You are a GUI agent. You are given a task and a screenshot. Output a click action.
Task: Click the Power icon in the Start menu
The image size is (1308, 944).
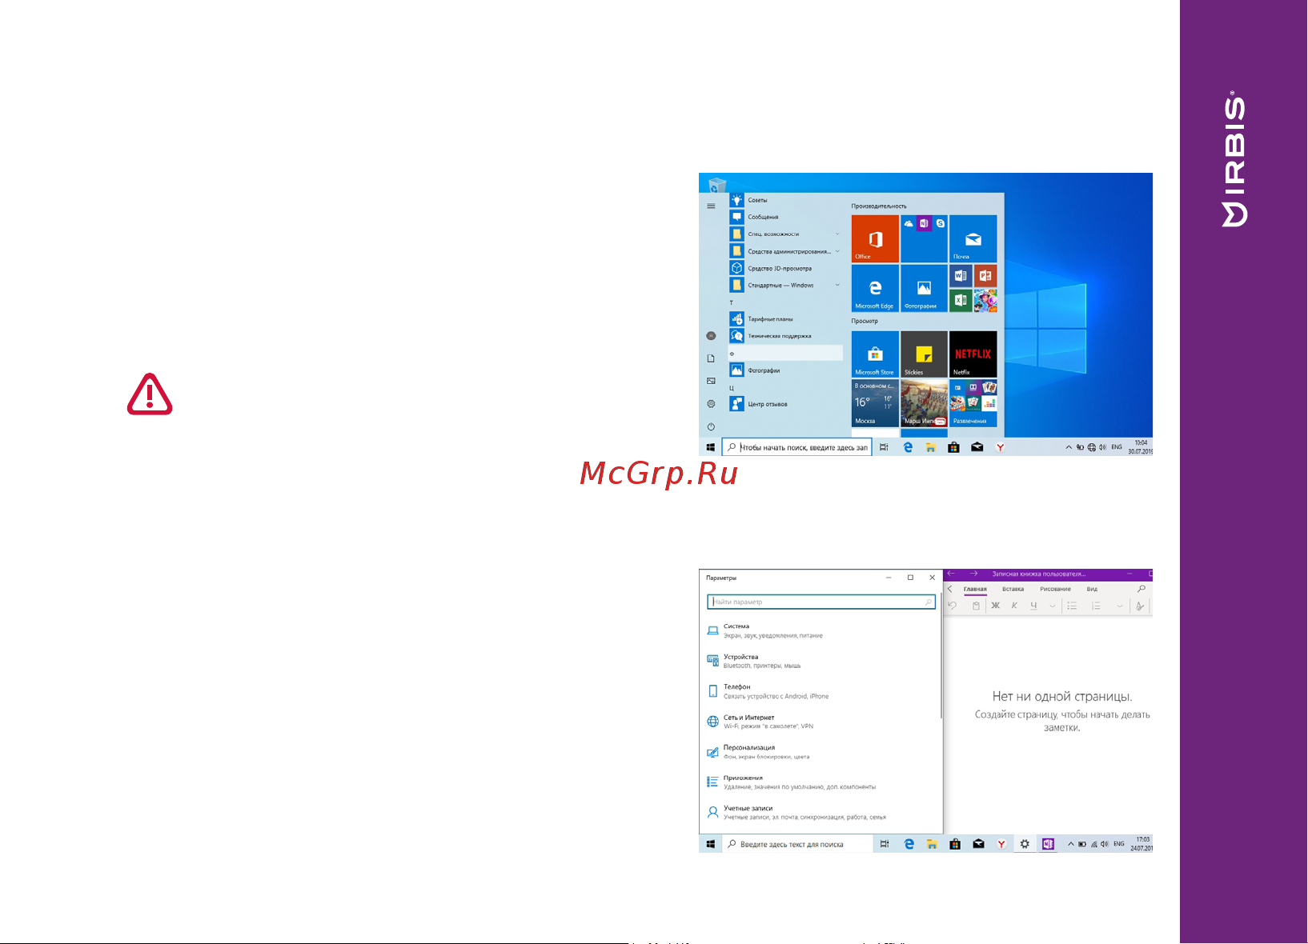pyautogui.click(x=711, y=426)
